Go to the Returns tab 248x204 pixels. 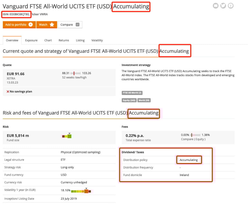click(64, 40)
